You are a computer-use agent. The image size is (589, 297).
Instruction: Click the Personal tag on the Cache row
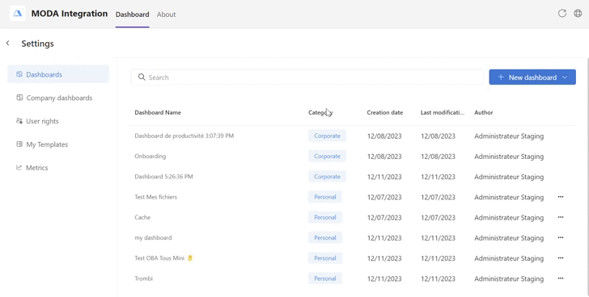click(325, 217)
